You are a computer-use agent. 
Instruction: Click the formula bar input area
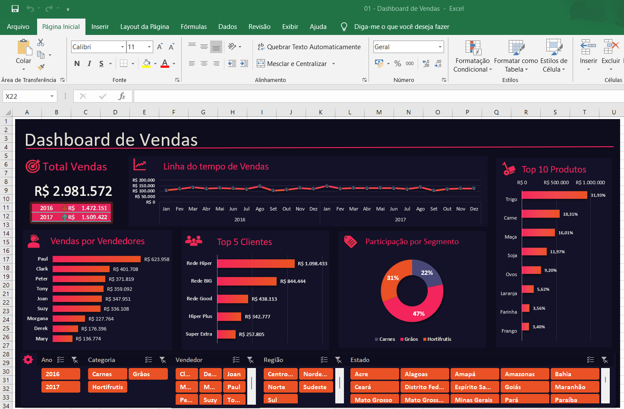click(x=378, y=96)
